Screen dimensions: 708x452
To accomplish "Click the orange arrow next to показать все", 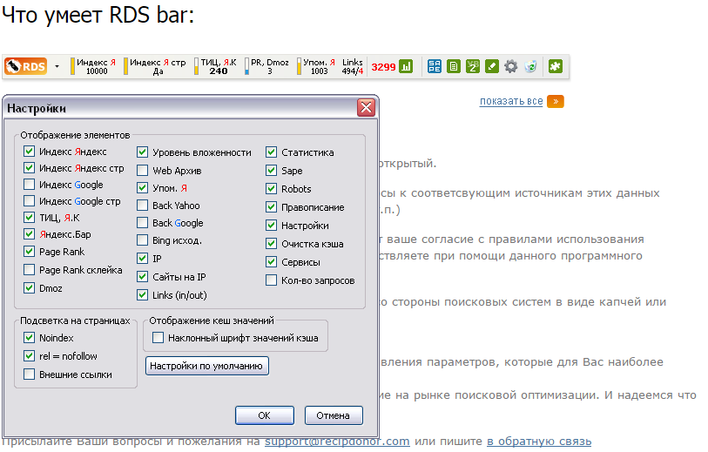I will pyautogui.click(x=556, y=101).
